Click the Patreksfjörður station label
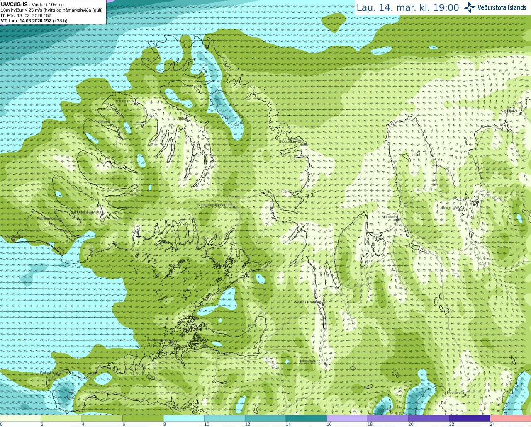Viewport: 531px width, 427px height. point(49,218)
